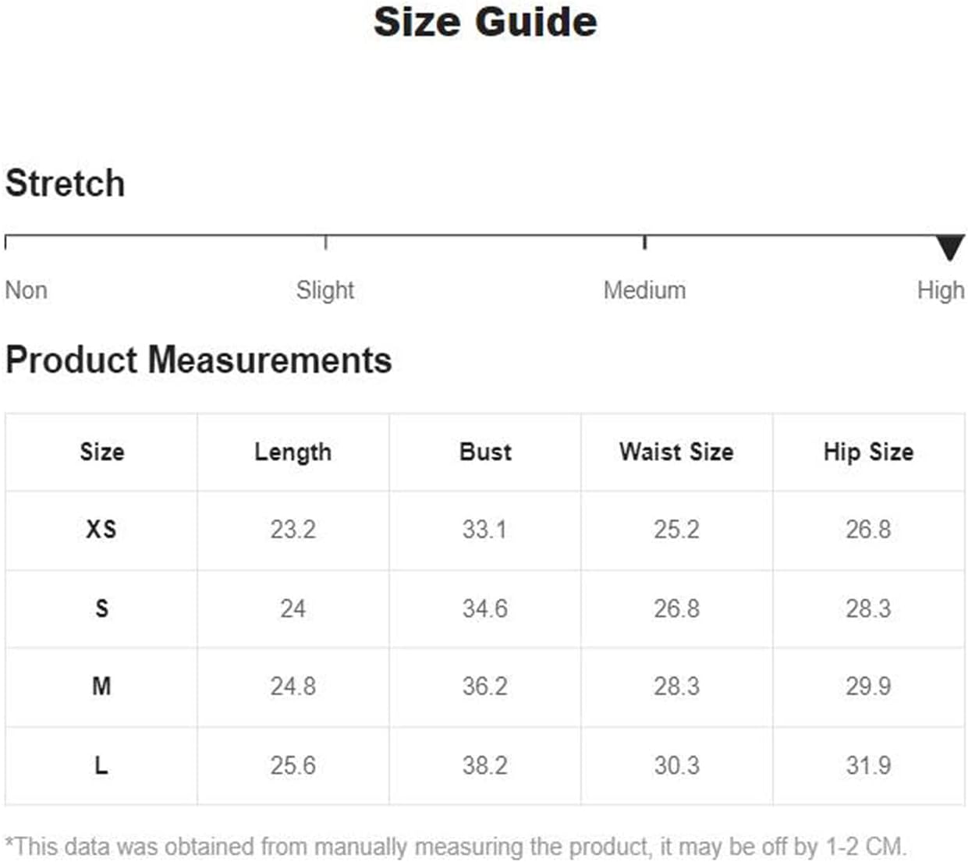
Task: Click the Medium stretch label
Action: pyautogui.click(x=644, y=290)
